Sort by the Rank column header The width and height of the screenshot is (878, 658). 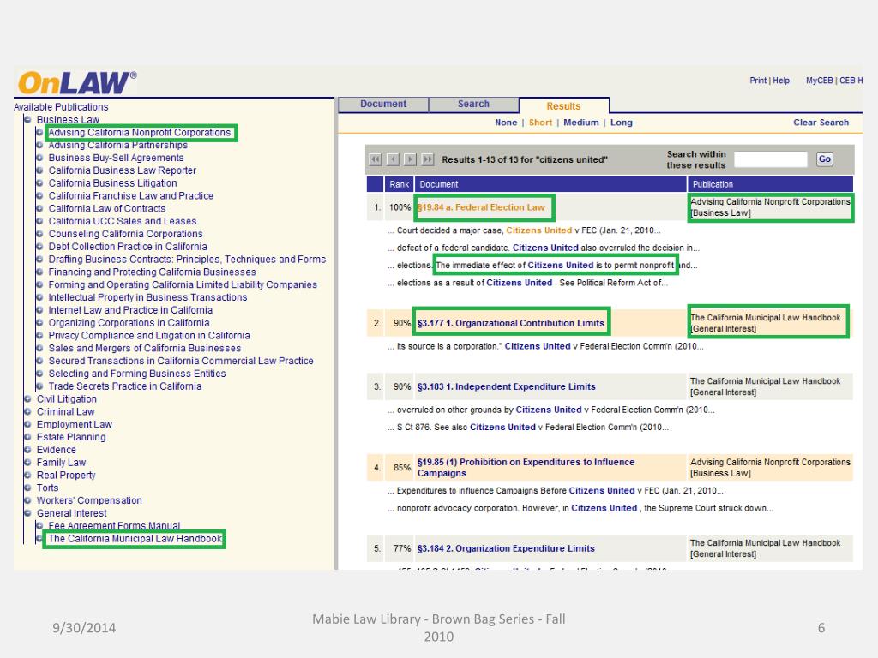pos(400,185)
